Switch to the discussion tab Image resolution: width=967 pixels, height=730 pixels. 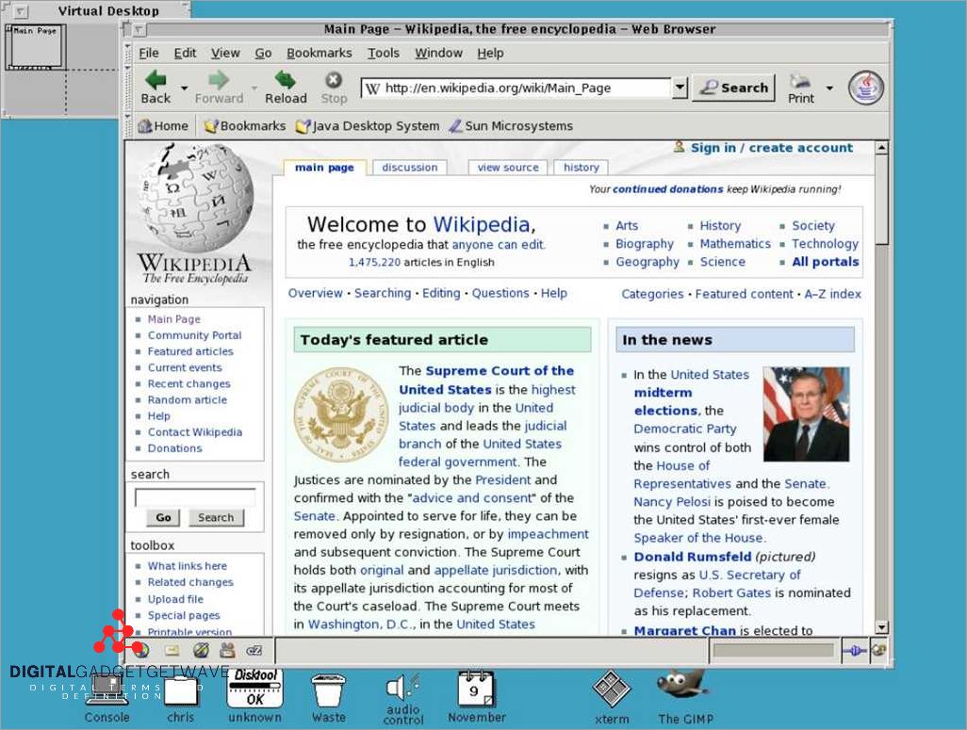coord(410,167)
